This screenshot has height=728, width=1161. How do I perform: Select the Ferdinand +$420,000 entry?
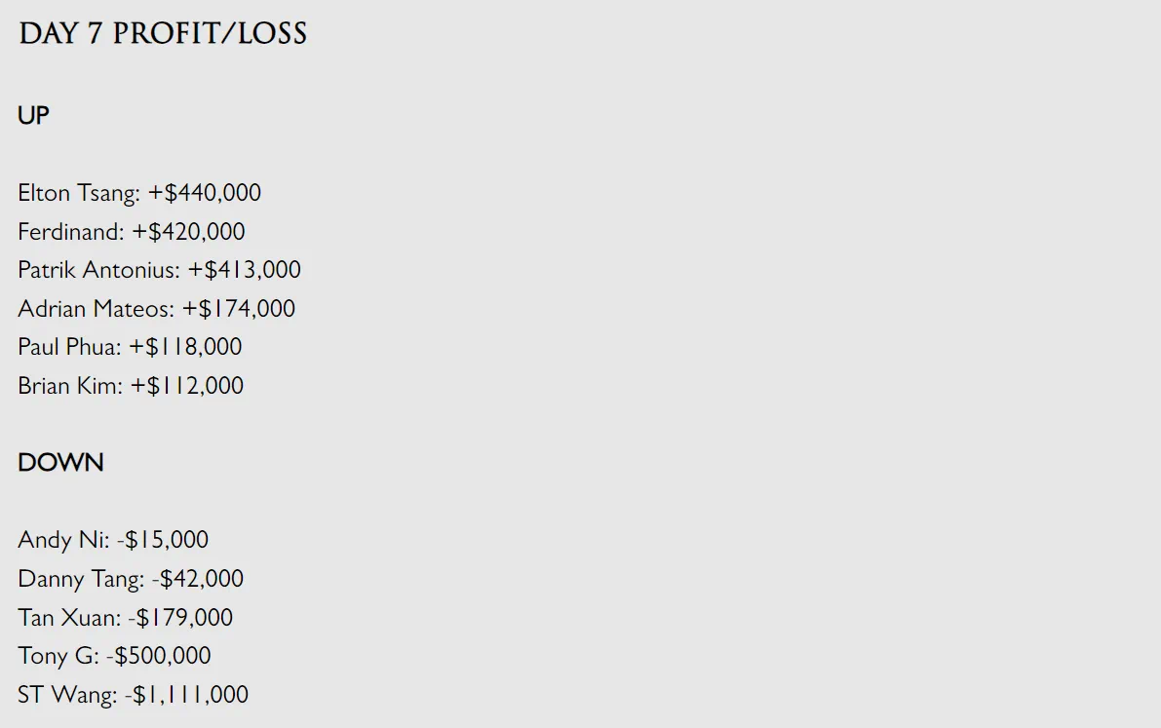click(x=131, y=232)
